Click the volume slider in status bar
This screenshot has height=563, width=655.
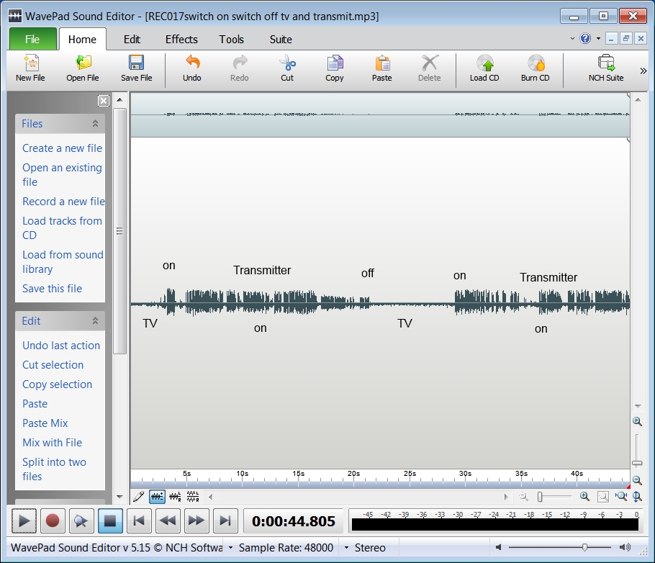(x=583, y=548)
